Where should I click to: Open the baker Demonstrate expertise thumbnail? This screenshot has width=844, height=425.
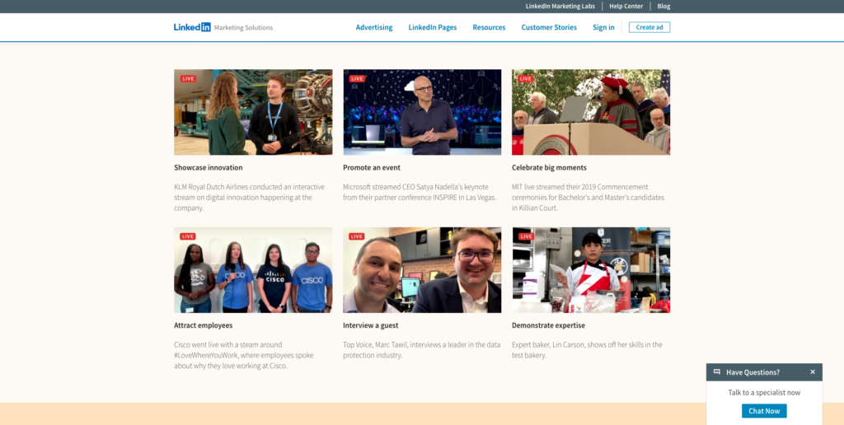point(591,270)
